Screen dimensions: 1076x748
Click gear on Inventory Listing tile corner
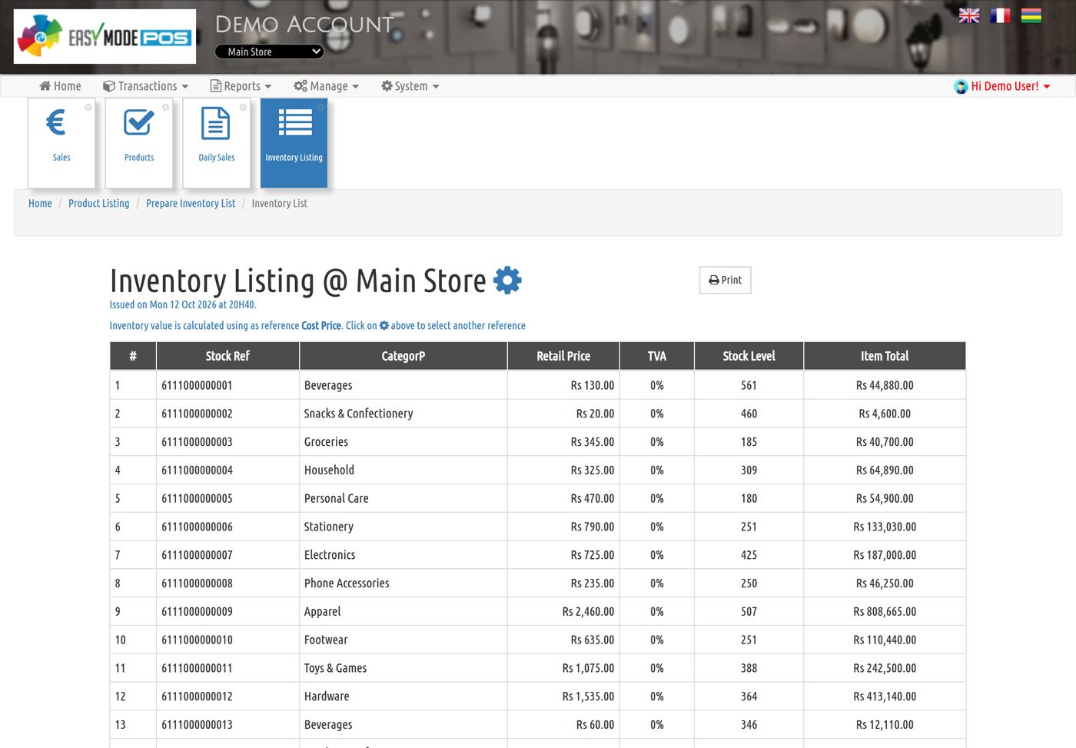pyautogui.click(x=320, y=107)
